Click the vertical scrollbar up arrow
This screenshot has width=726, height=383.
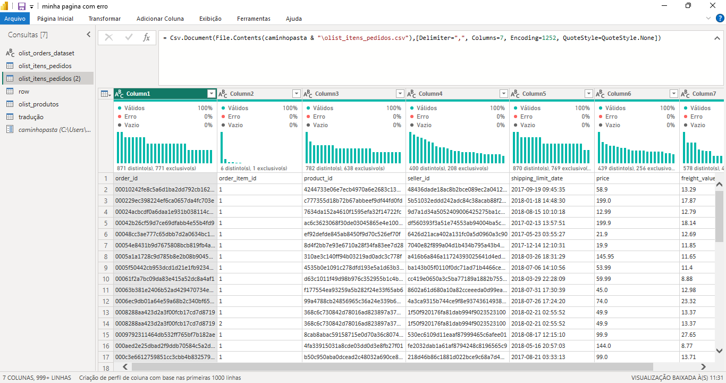719,185
